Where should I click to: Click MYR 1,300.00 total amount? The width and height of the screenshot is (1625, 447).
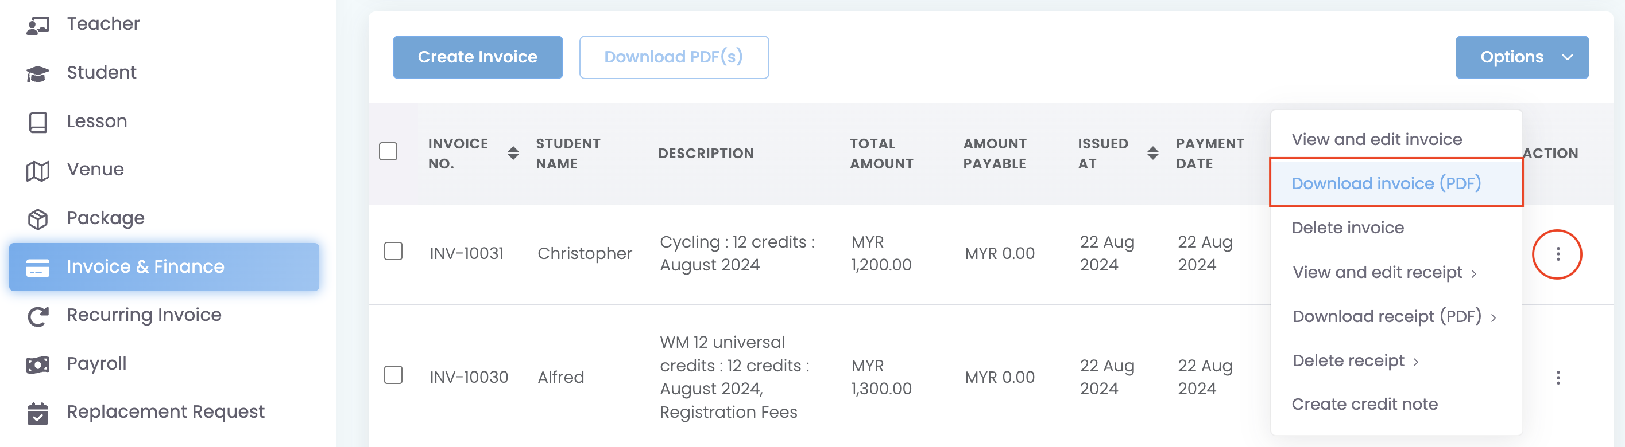pyautogui.click(x=881, y=377)
